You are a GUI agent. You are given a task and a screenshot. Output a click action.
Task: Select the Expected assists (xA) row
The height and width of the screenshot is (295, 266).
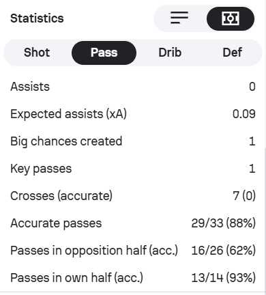click(x=133, y=114)
